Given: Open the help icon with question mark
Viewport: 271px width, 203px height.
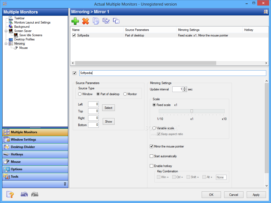Looking at the screenshot, I should point(10,195).
